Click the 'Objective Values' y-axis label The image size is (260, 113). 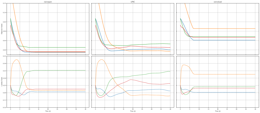2,29
